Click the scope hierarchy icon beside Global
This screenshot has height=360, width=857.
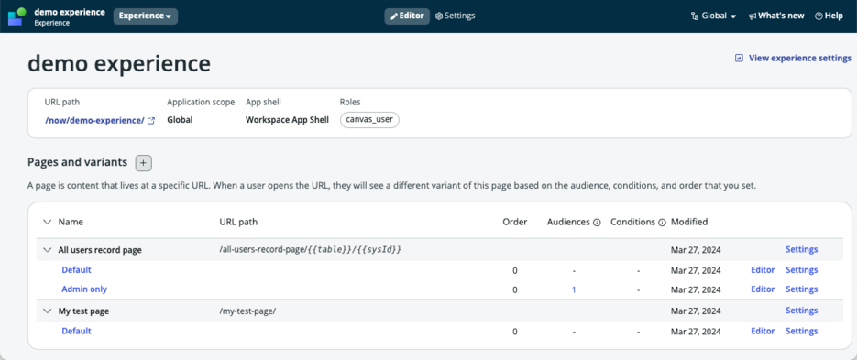click(x=695, y=16)
